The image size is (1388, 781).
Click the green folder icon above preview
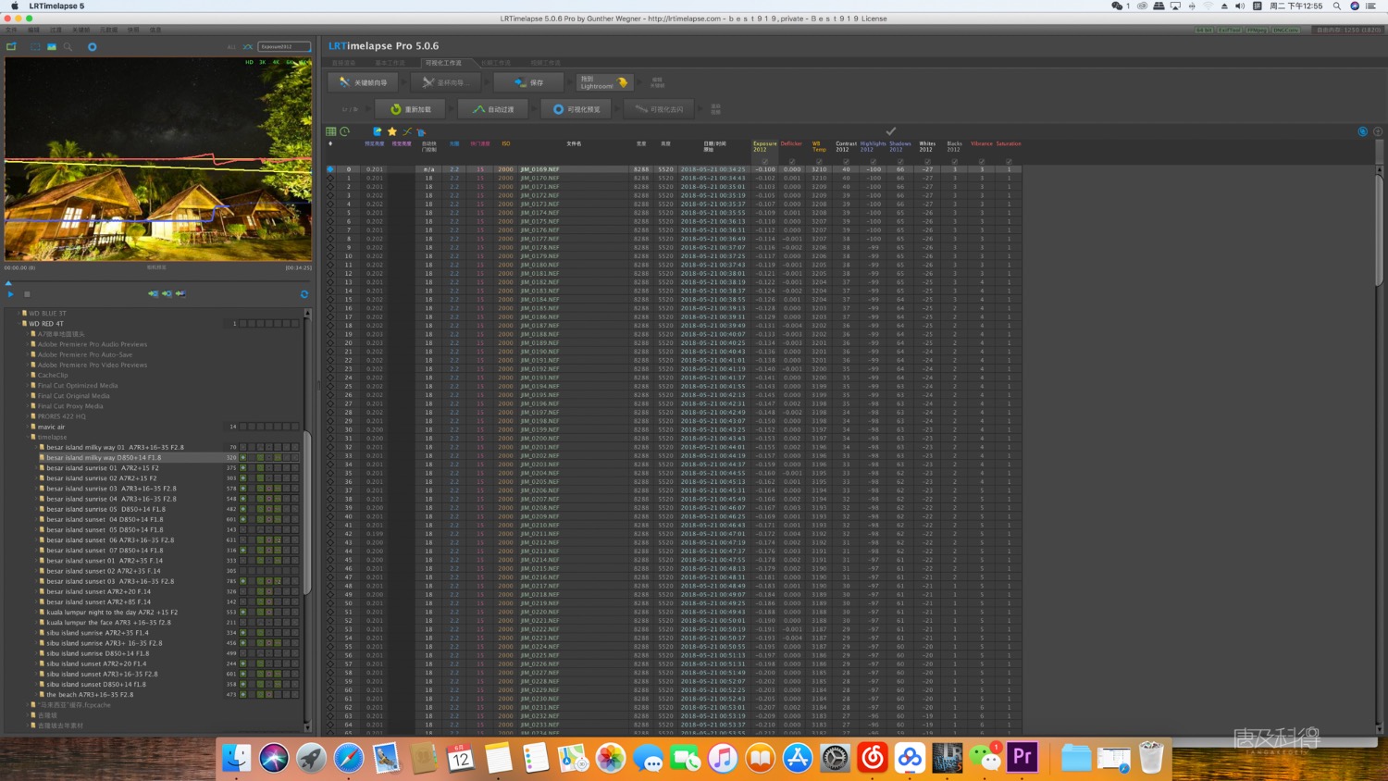tap(11, 46)
